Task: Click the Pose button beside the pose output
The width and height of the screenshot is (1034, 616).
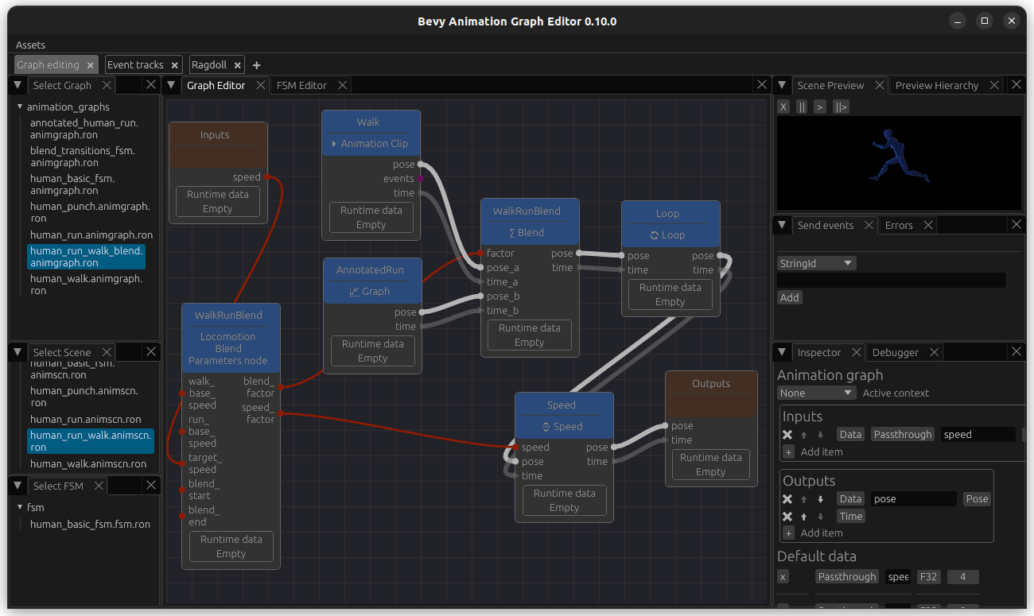Action: 977,498
